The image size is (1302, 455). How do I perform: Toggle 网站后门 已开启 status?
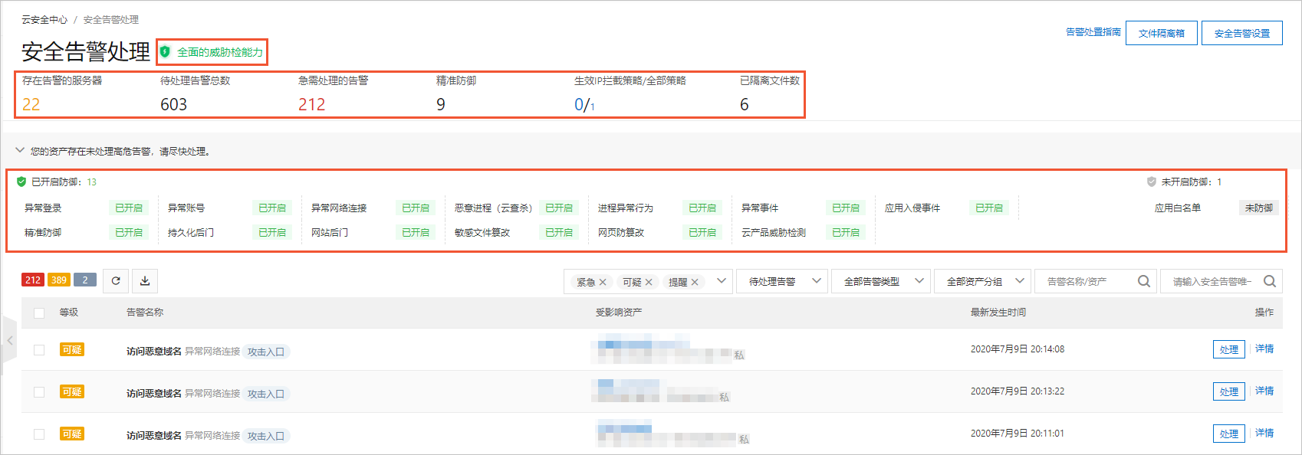(416, 232)
